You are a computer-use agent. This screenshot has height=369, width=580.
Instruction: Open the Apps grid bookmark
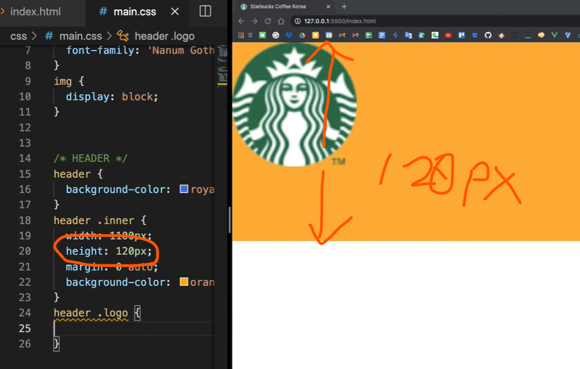tap(241, 35)
